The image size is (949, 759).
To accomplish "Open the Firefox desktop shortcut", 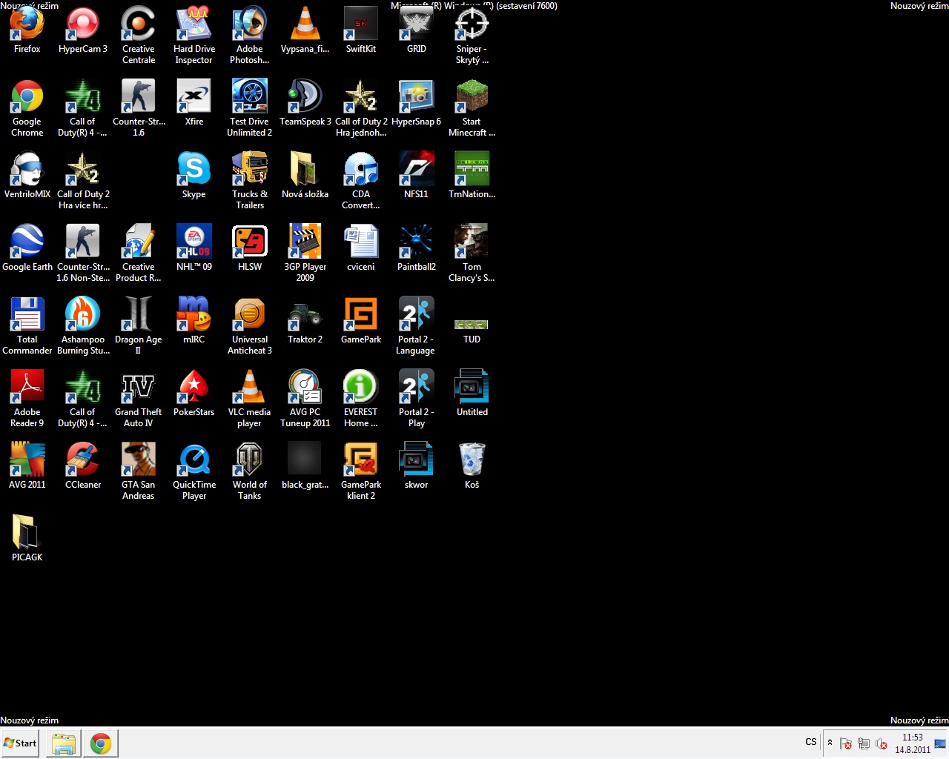I will pyautogui.click(x=27, y=30).
